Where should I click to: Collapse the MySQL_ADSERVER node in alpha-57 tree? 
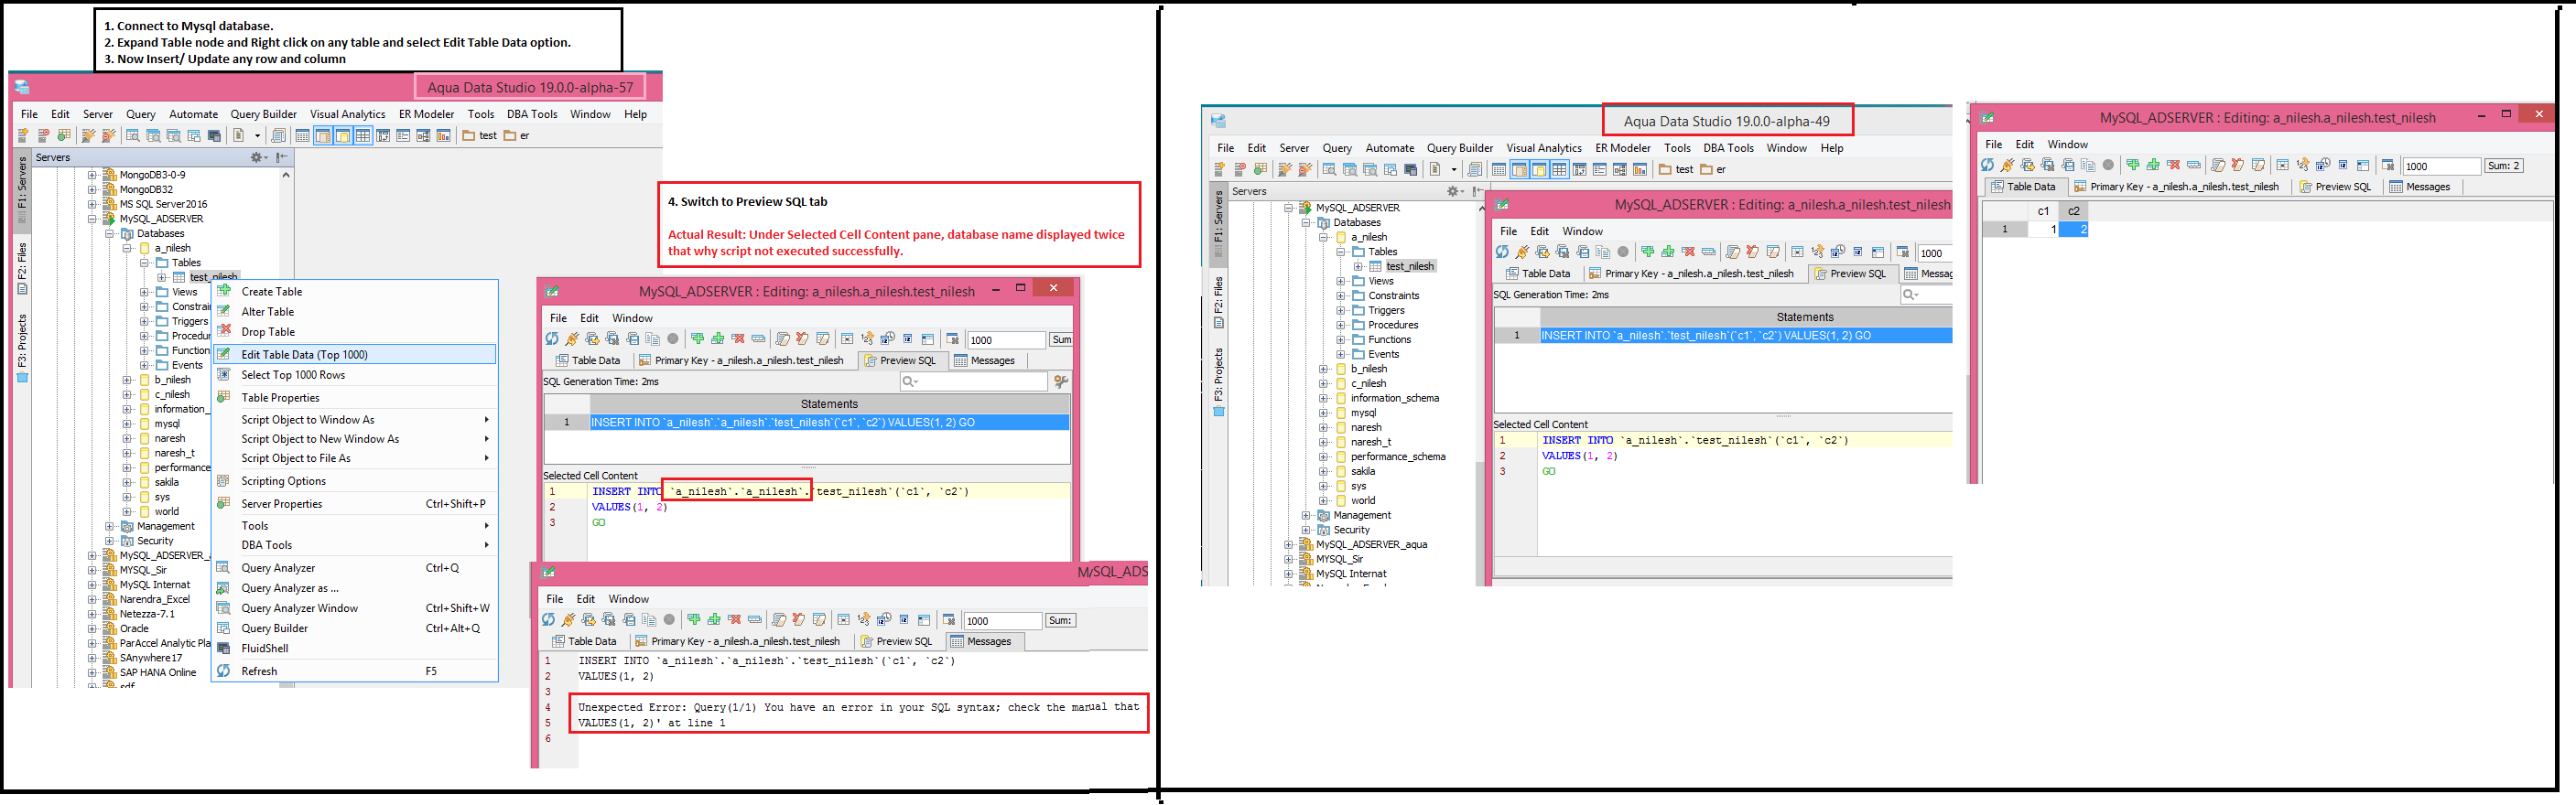click(92, 219)
